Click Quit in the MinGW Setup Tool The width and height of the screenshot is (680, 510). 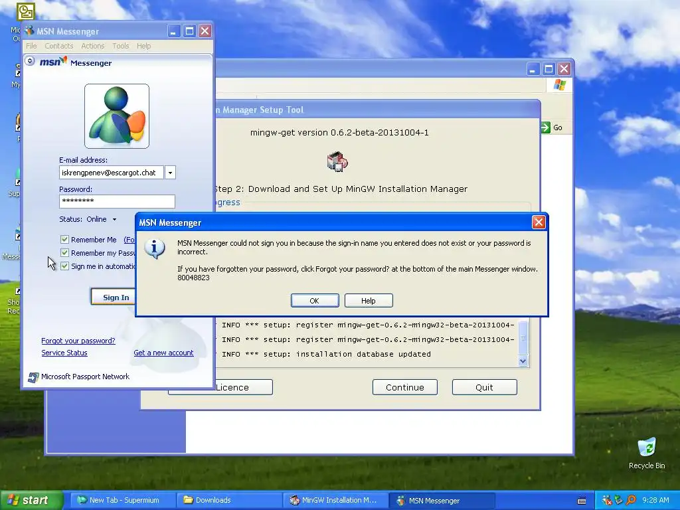[484, 387]
